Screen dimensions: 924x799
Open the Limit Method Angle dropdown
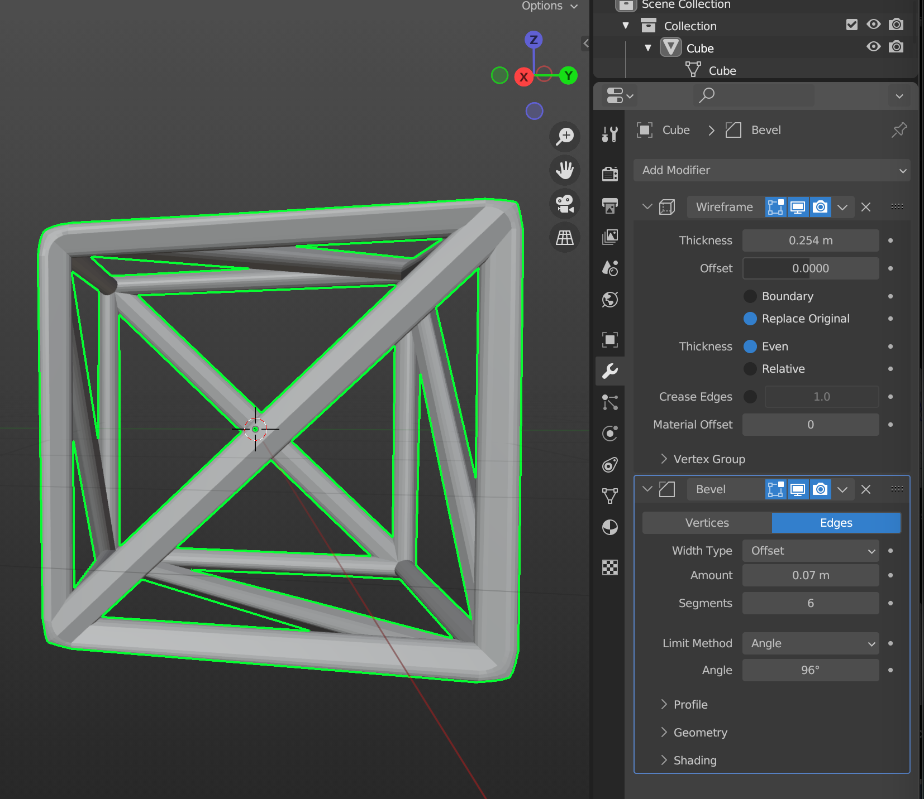(811, 643)
